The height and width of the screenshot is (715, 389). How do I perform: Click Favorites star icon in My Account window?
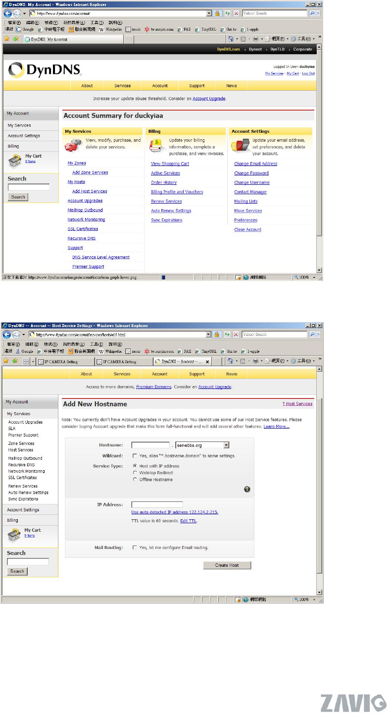pyautogui.click(x=7, y=38)
